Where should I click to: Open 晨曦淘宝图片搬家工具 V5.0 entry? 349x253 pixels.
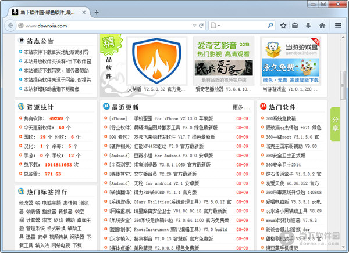click(x=176, y=128)
